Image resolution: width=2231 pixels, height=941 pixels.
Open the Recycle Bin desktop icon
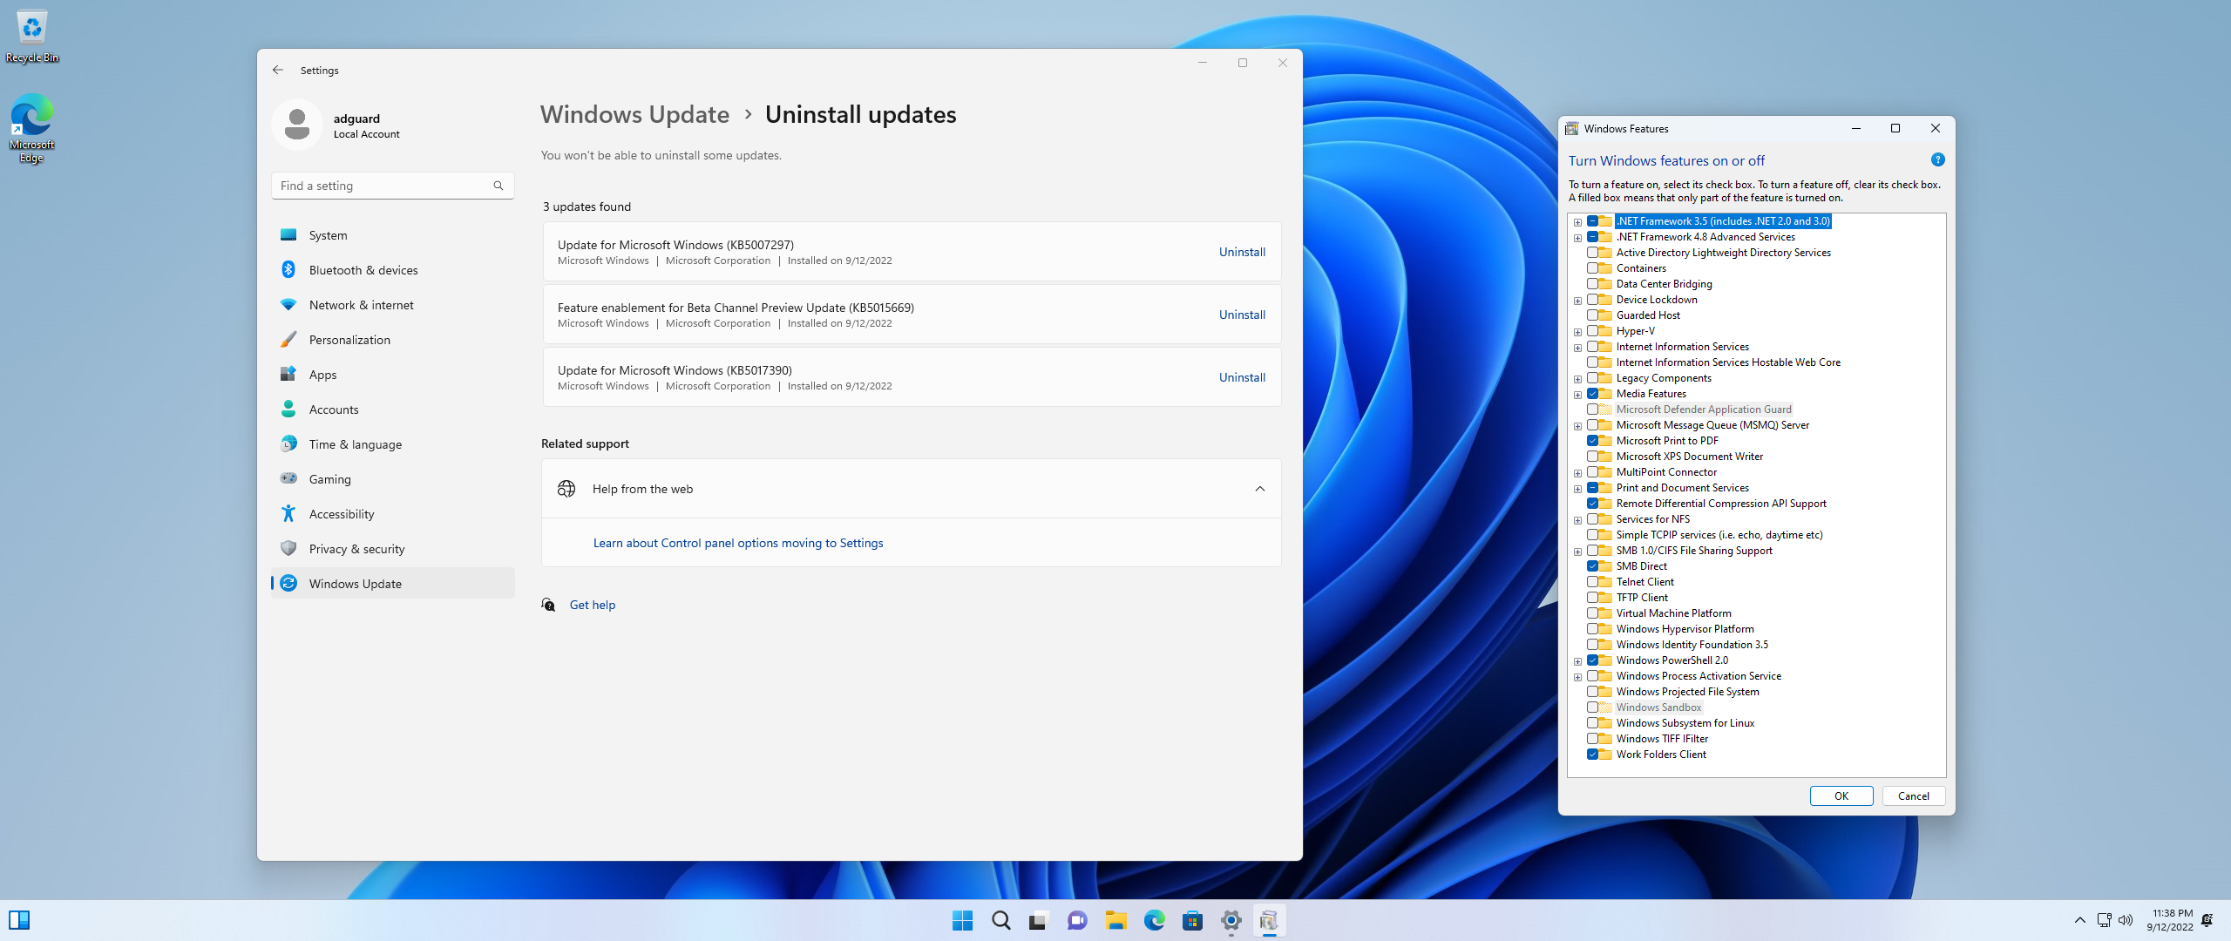(x=32, y=37)
